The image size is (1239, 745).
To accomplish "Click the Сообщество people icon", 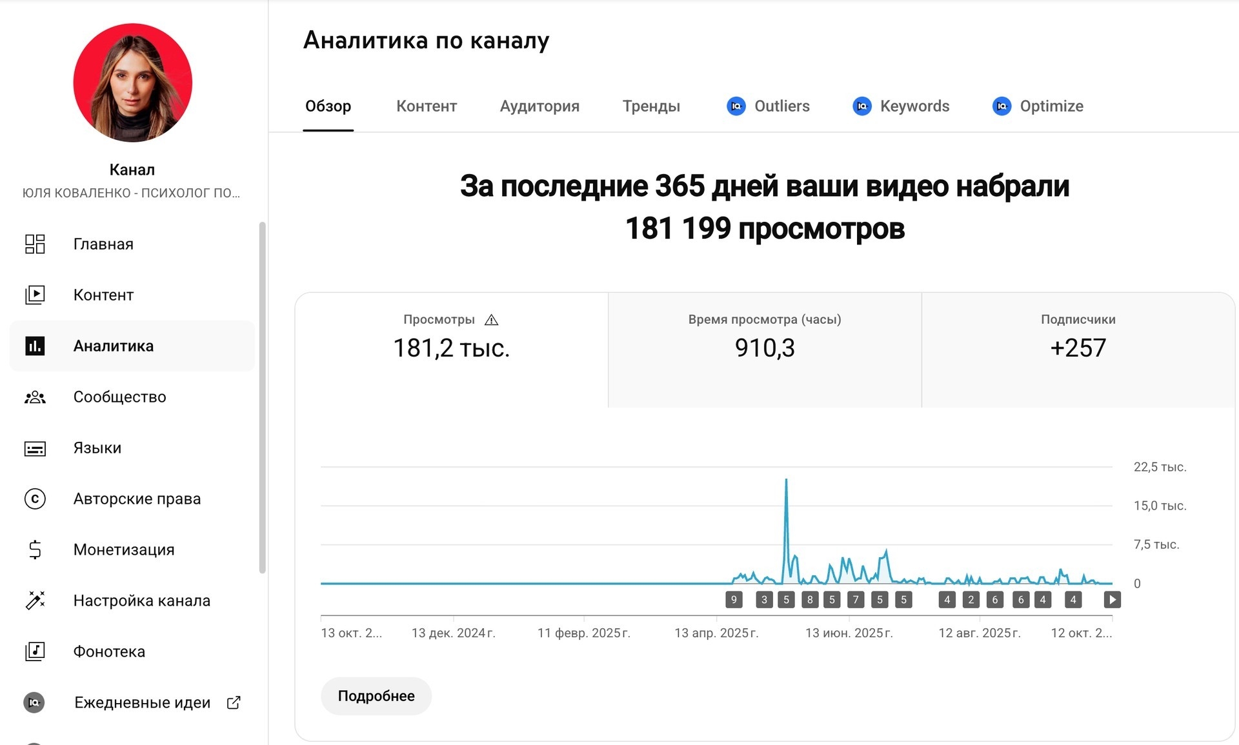I will coord(35,397).
